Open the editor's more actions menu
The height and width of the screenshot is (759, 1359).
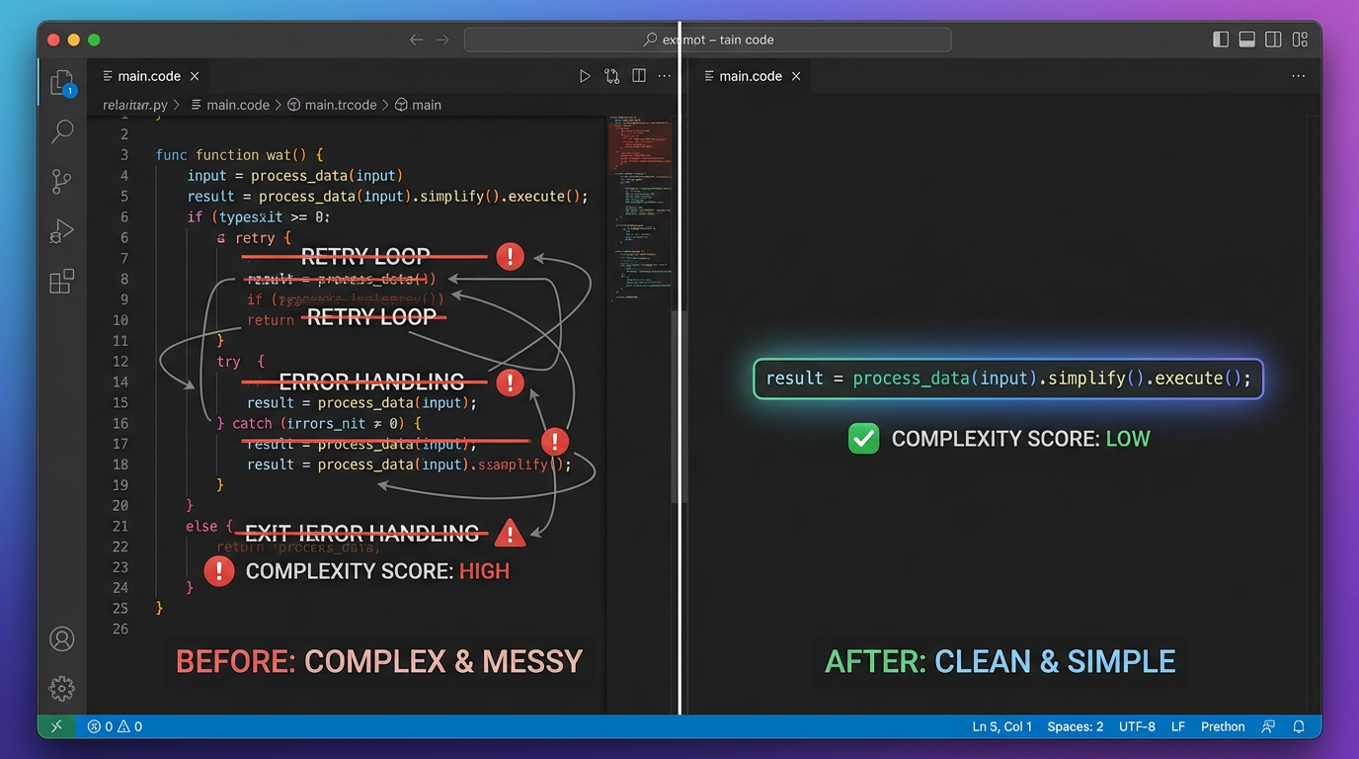tap(664, 75)
